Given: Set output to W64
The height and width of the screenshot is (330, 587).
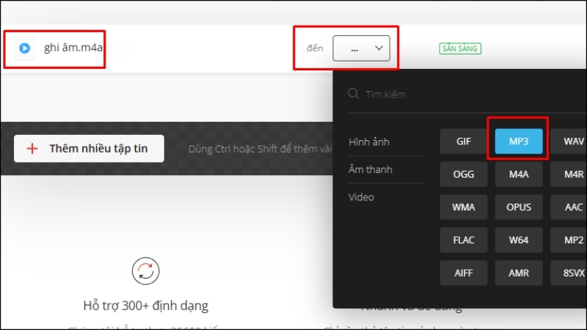Looking at the screenshot, I should pyautogui.click(x=519, y=241).
